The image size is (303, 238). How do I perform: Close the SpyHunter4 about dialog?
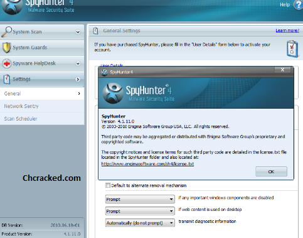point(282,70)
